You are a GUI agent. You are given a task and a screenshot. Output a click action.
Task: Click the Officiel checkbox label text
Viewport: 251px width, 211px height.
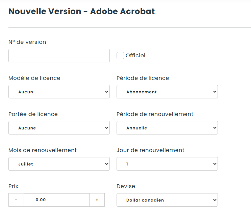(x=135, y=55)
